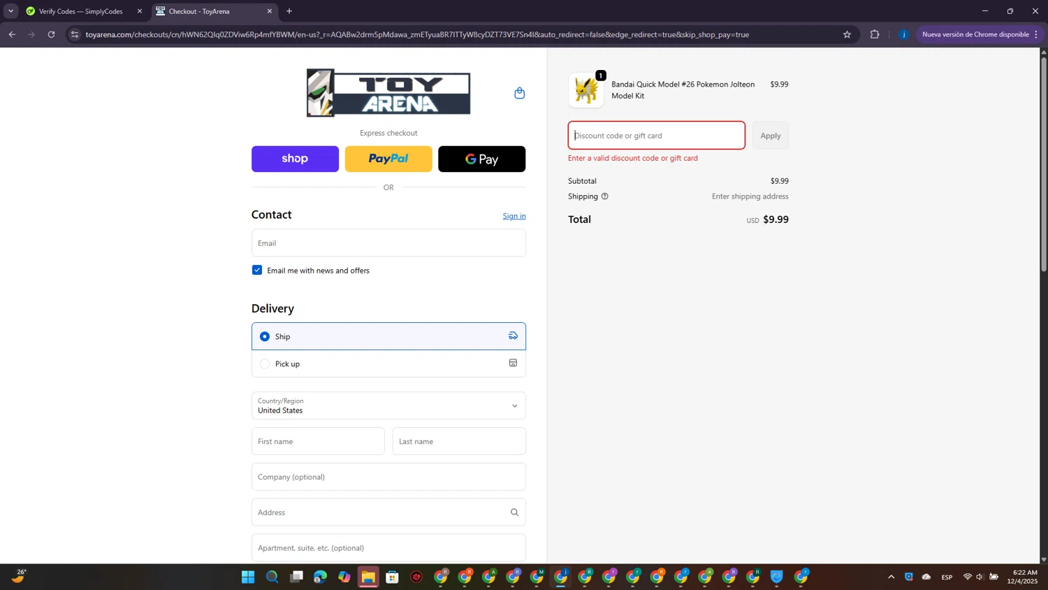The width and height of the screenshot is (1048, 590).
Task: Reload the checkout page
Action: point(51,34)
